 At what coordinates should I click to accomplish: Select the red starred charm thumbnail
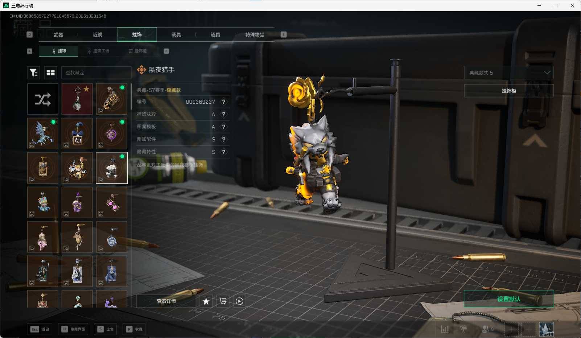coord(77,99)
